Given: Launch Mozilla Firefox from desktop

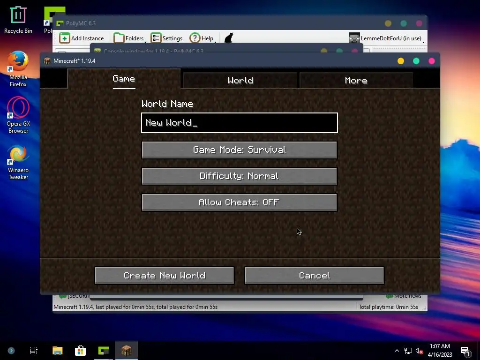Looking at the screenshot, I should (18, 69).
